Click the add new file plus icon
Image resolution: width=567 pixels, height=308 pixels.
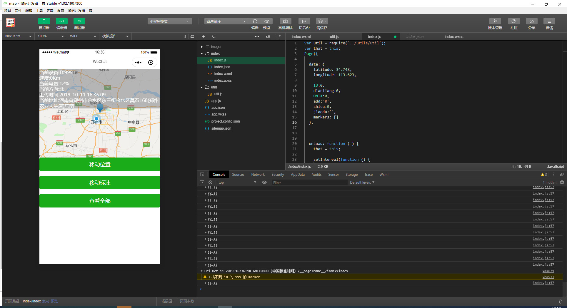(203, 36)
